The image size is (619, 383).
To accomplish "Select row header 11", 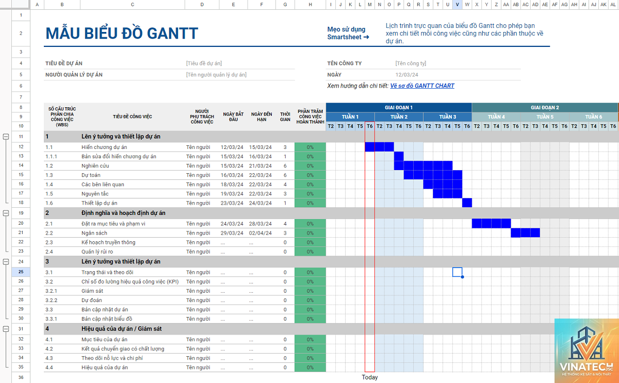I will point(21,137).
